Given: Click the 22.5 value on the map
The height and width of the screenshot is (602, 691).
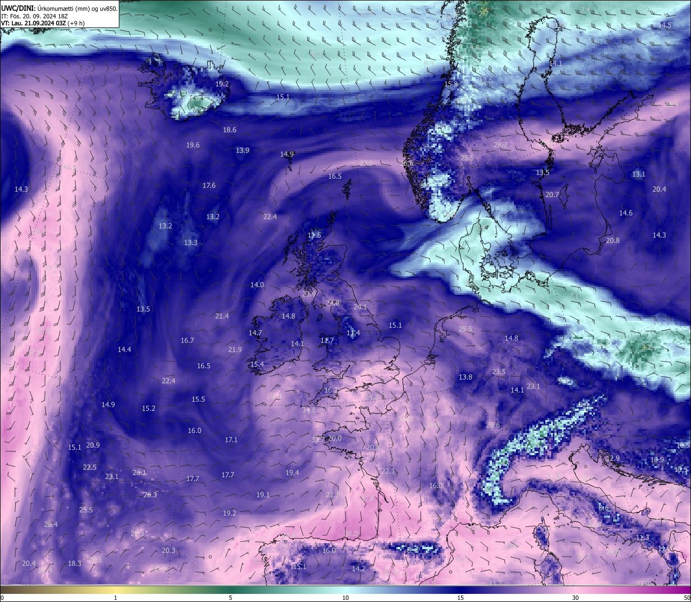Looking at the screenshot, I should tap(90, 467).
